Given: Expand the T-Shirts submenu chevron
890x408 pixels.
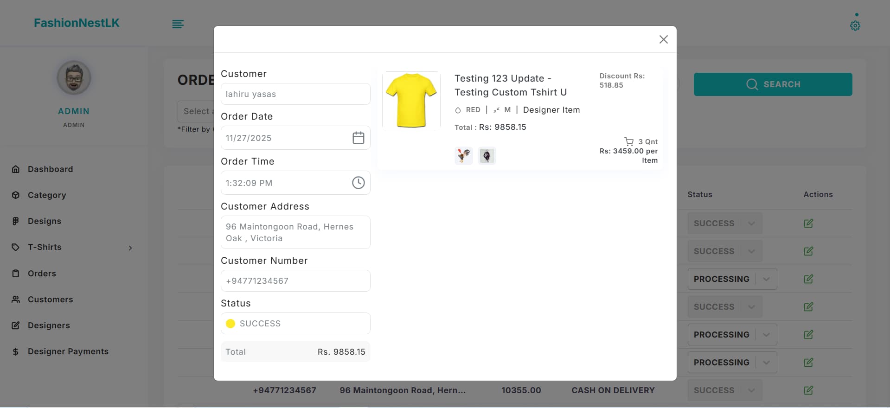Looking at the screenshot, I should click(130, 248).
